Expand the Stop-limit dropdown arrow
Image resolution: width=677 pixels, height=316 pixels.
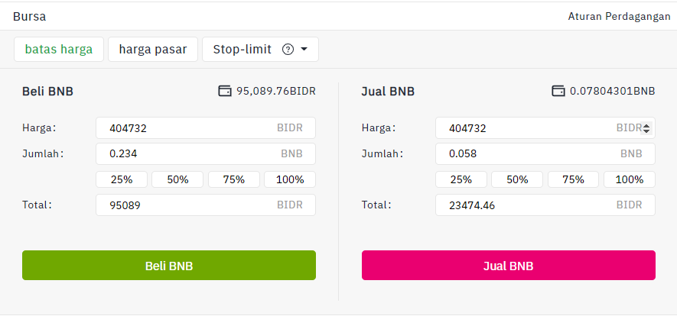(304, 50)
